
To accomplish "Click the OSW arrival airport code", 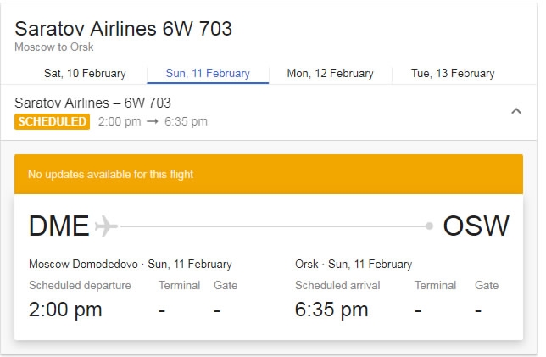I will [476, 226].
